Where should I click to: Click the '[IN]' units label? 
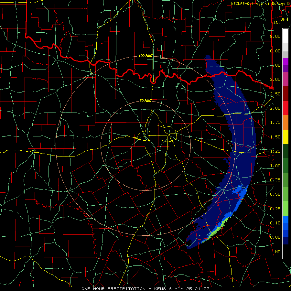tap(276, 22)
